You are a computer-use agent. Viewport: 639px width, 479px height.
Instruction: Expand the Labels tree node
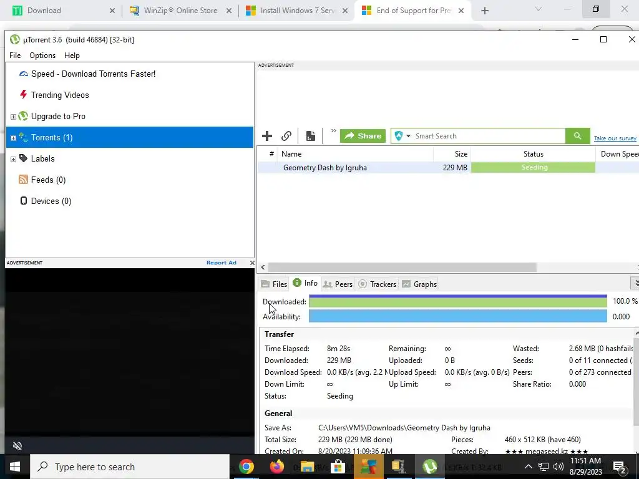click(x=13, y=159)
